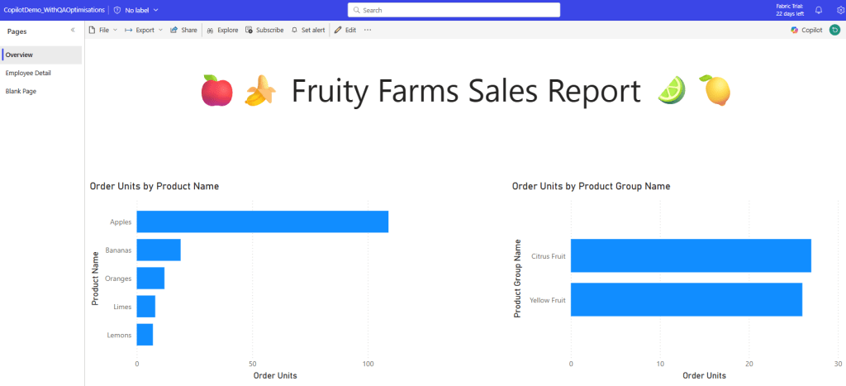Open the settings gear icon
Screen dimensions: 846x386
tap(839, 10)
